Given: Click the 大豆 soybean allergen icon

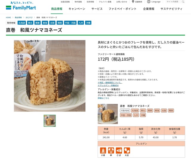Looking at the screenshot, I should tap(127, 151).
